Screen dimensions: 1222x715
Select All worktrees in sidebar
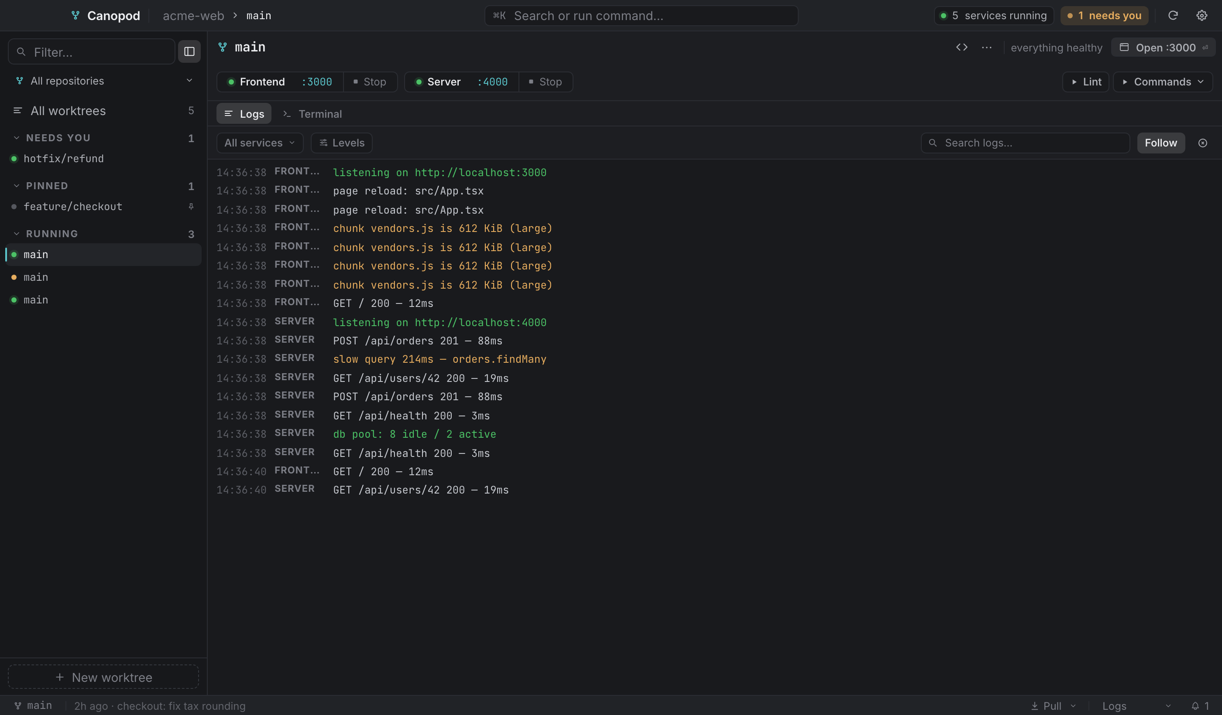click(x=104, y=111)
